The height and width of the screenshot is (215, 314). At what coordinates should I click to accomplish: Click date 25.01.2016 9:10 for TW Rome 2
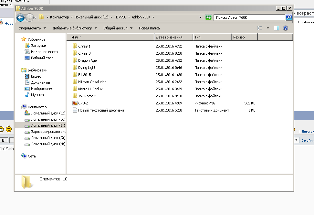tap(169, 96)
